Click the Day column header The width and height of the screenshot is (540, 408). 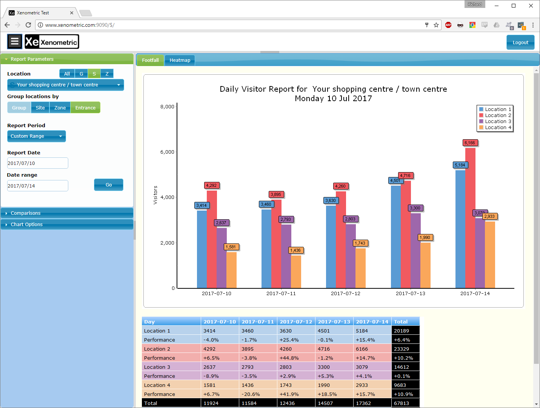pos(171,322)
